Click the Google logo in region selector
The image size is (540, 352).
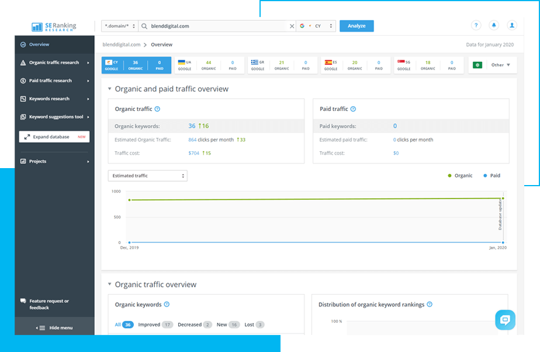point(302,26)
